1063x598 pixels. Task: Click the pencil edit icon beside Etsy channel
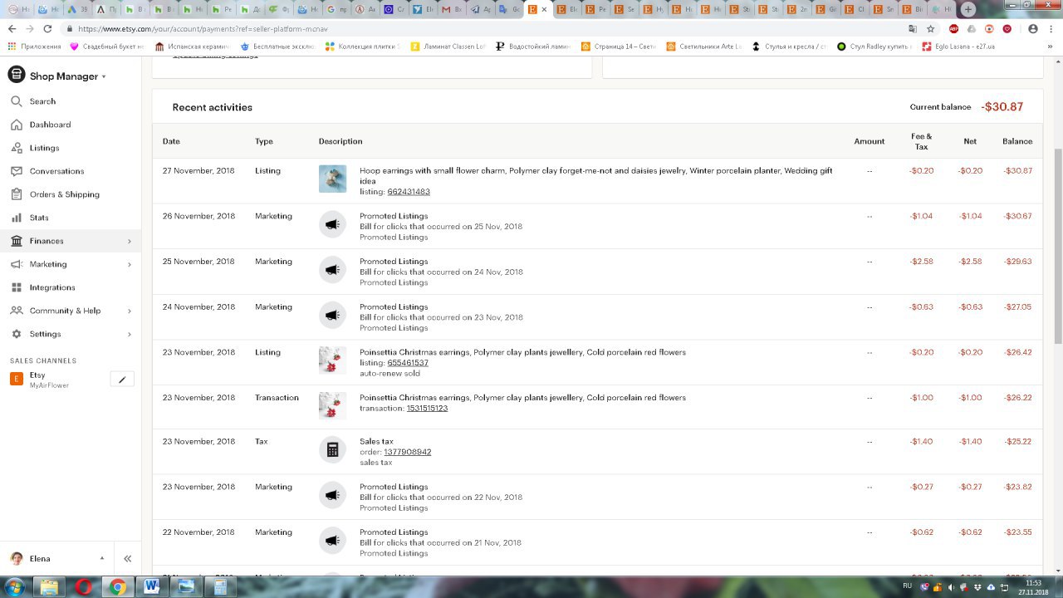point(122,380)
